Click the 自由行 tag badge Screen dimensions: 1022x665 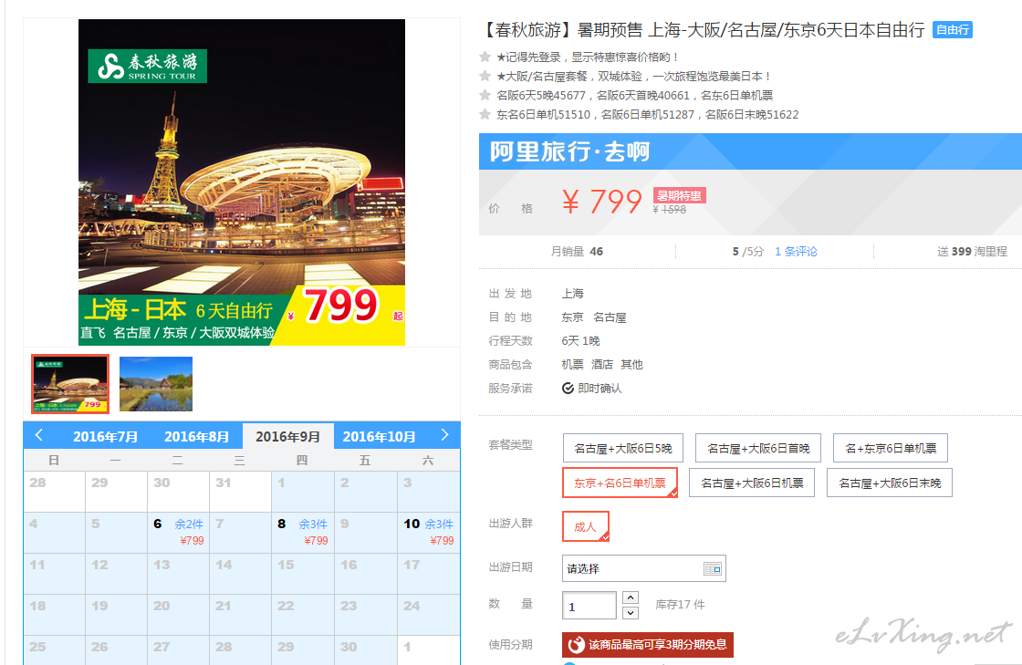[x=953, y=30]
